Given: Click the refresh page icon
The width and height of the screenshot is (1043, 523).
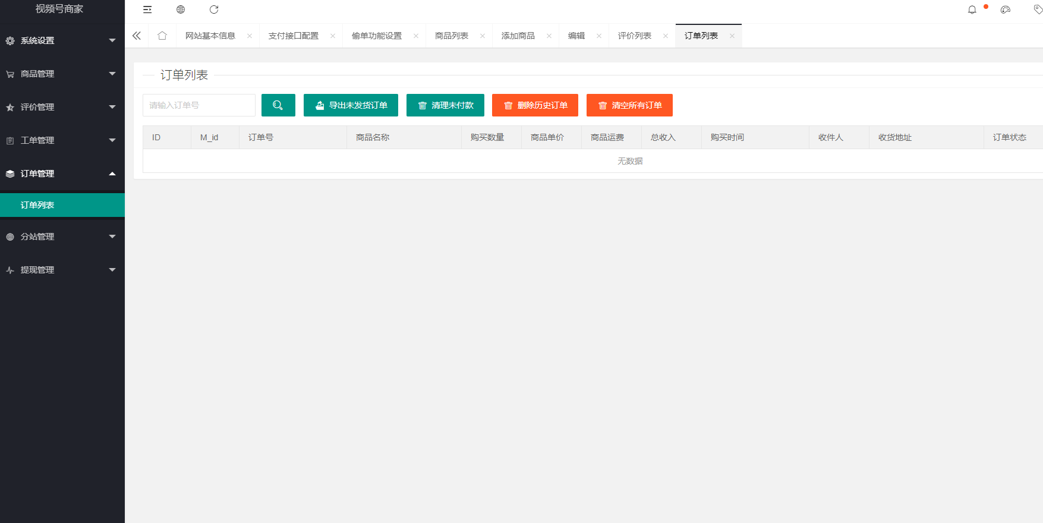Looking at the screenshot, I should click(214, 10).
